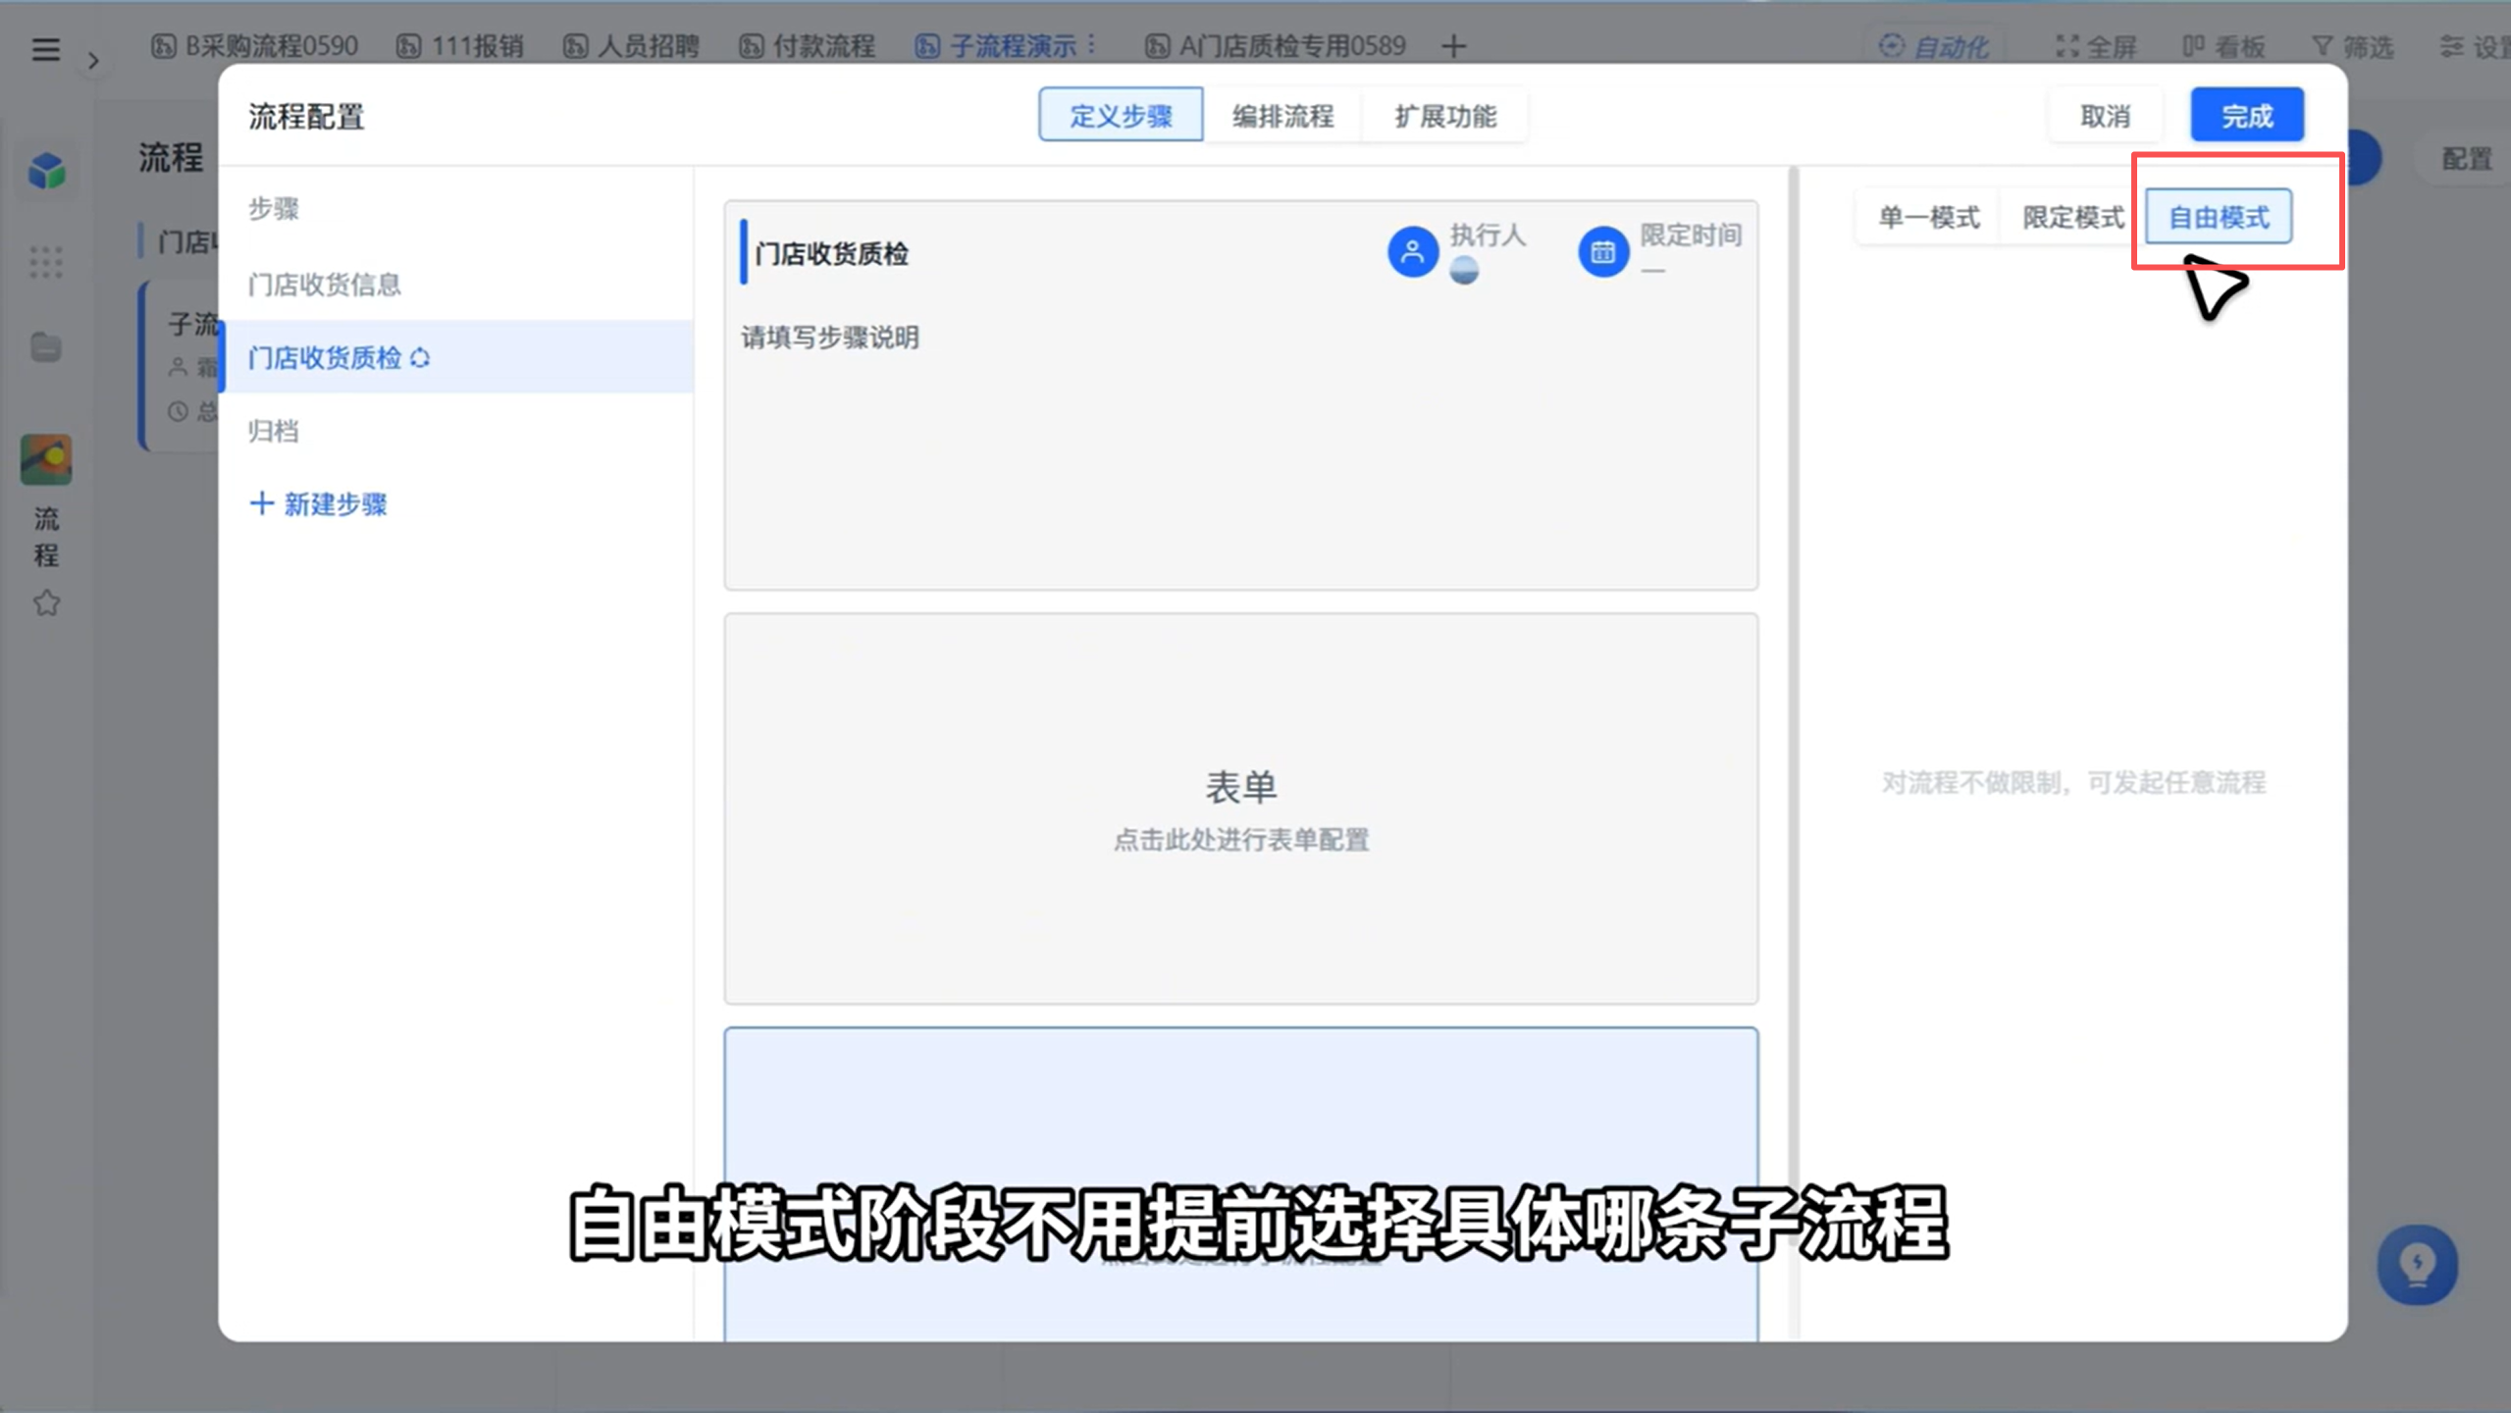The width and height of the screenshot is (2511, 1413).
Task: Expand sidebar with the chevron arrow
Action: [93, 61]
